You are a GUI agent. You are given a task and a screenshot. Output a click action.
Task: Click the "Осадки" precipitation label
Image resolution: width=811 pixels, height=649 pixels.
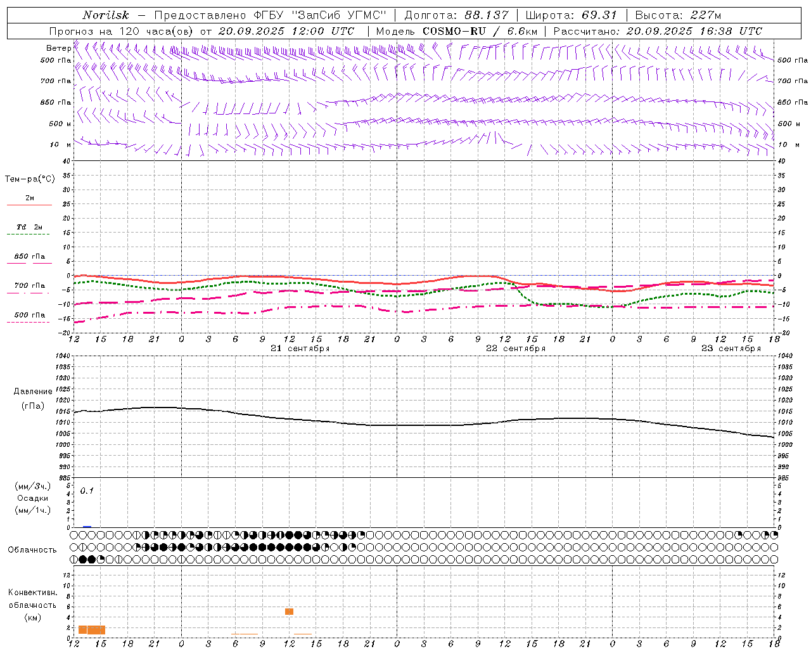coord(32,498)
